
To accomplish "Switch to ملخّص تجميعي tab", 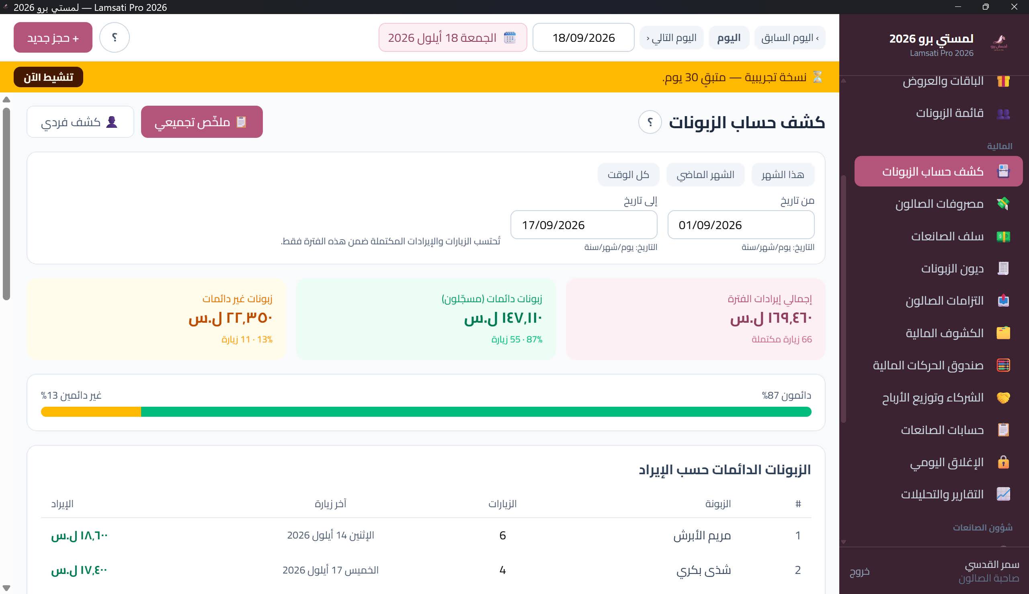I will 202,122.
